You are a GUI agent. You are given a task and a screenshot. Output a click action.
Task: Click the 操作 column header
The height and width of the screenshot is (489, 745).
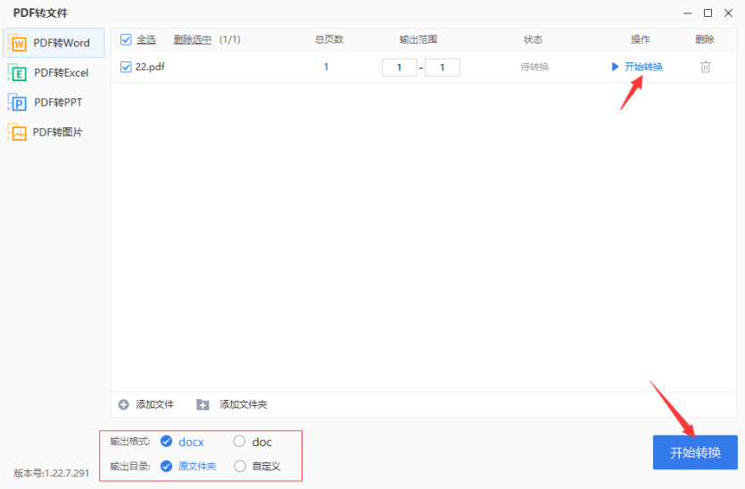(x=640, y=39)
